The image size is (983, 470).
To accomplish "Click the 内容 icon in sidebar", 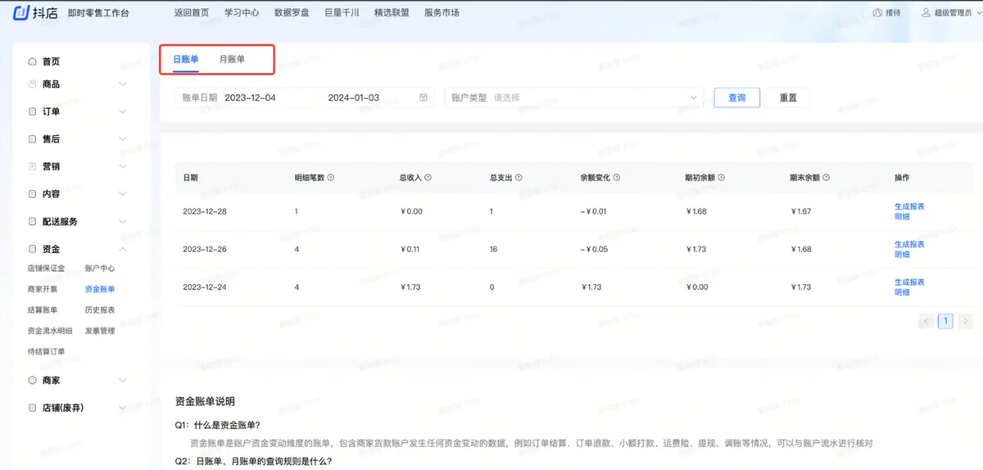I will pos(32,194).
